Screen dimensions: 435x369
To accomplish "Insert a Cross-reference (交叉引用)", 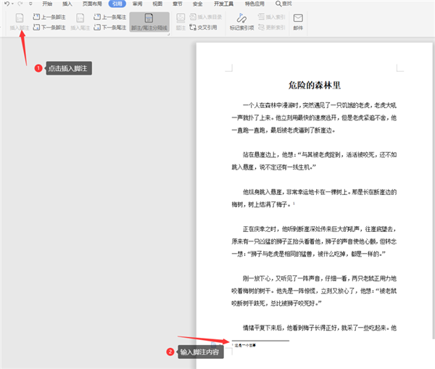I will click(x=202, y=27).
